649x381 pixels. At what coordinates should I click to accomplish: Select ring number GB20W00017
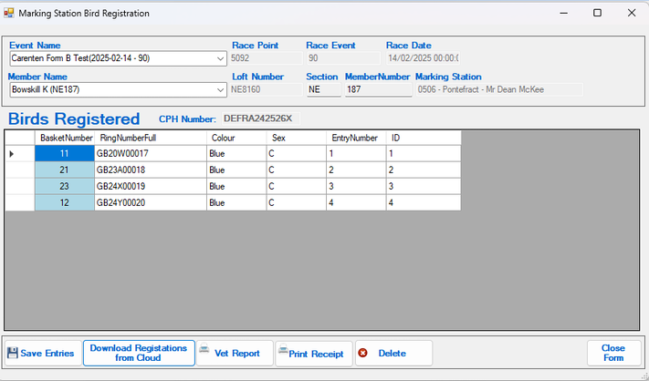click(151, 154)
